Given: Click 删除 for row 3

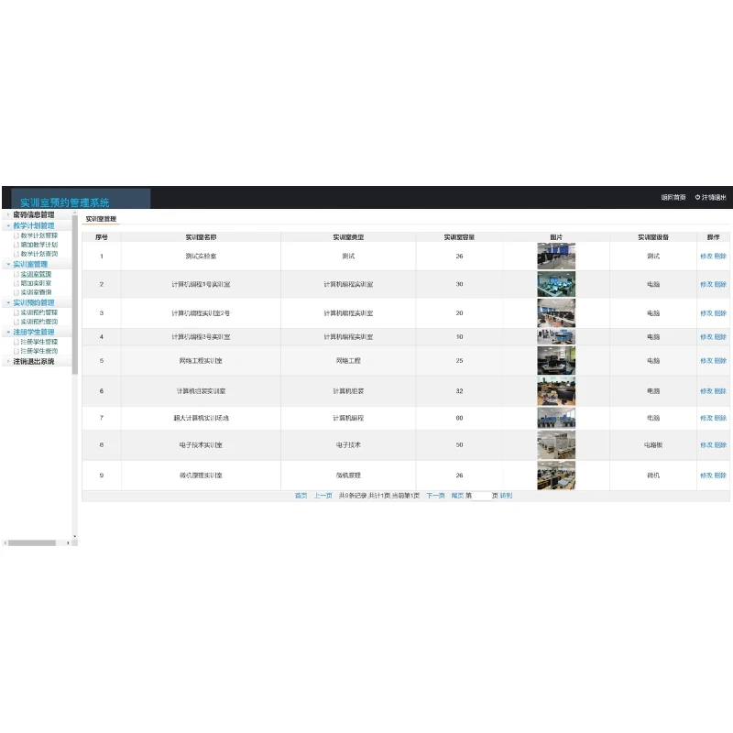Looking at the screenshot, I should coord(720,313).
